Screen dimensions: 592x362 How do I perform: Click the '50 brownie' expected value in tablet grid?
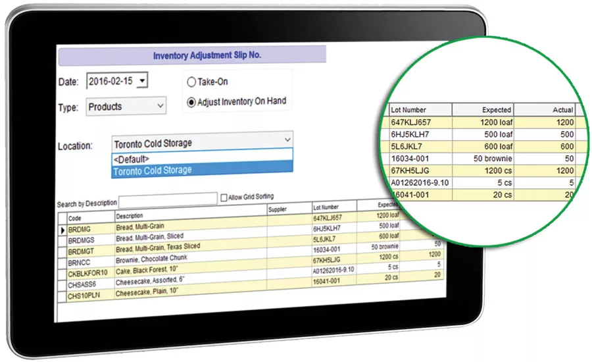pos(385,247)
